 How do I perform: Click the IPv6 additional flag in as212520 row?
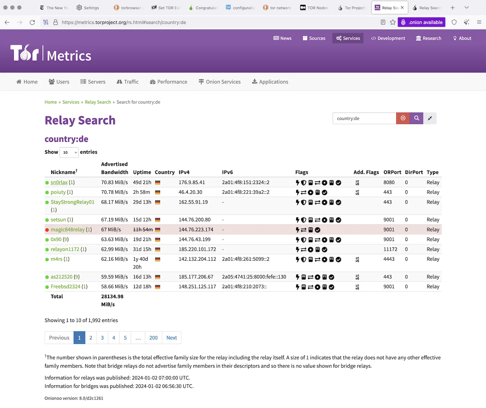pos(357,277)
